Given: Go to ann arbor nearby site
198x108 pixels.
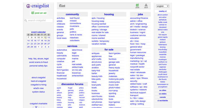Looking at the screenshot, I should [x=163, y=17].
